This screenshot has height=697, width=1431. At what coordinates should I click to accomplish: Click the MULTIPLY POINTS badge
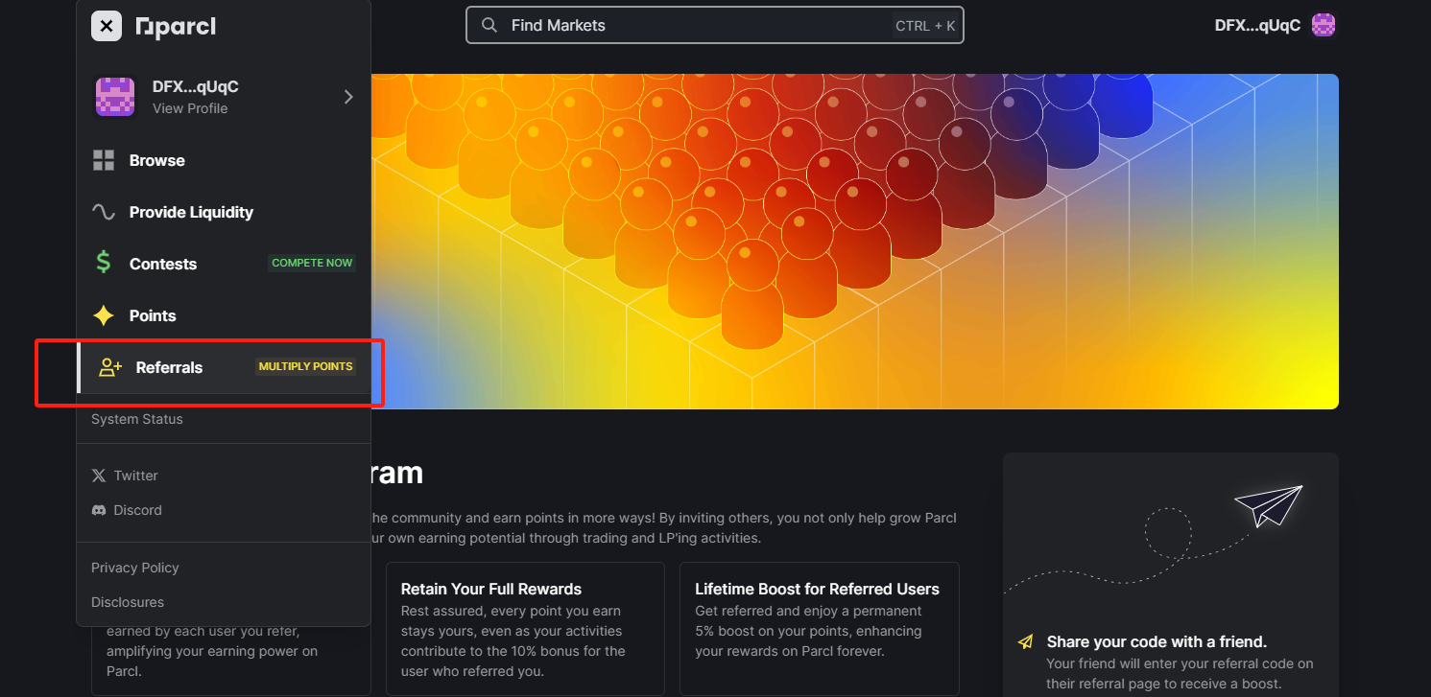pyautogui.click(x=306, y=366)
